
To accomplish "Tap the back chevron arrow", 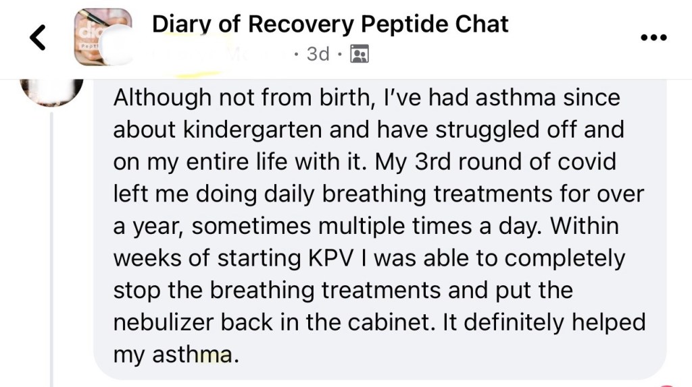I will point(39,38).
